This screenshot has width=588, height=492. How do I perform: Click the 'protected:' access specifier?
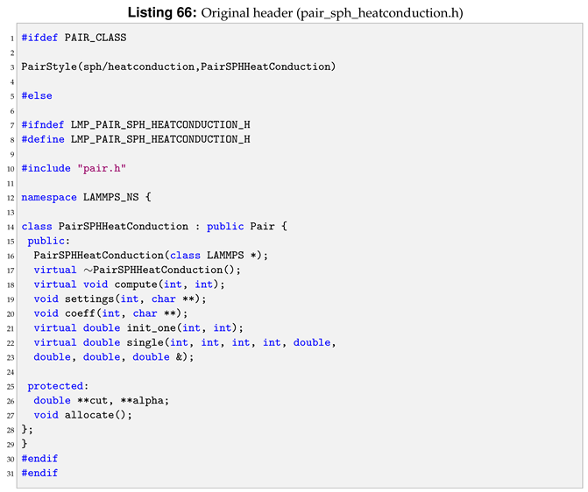pos(58,386)
